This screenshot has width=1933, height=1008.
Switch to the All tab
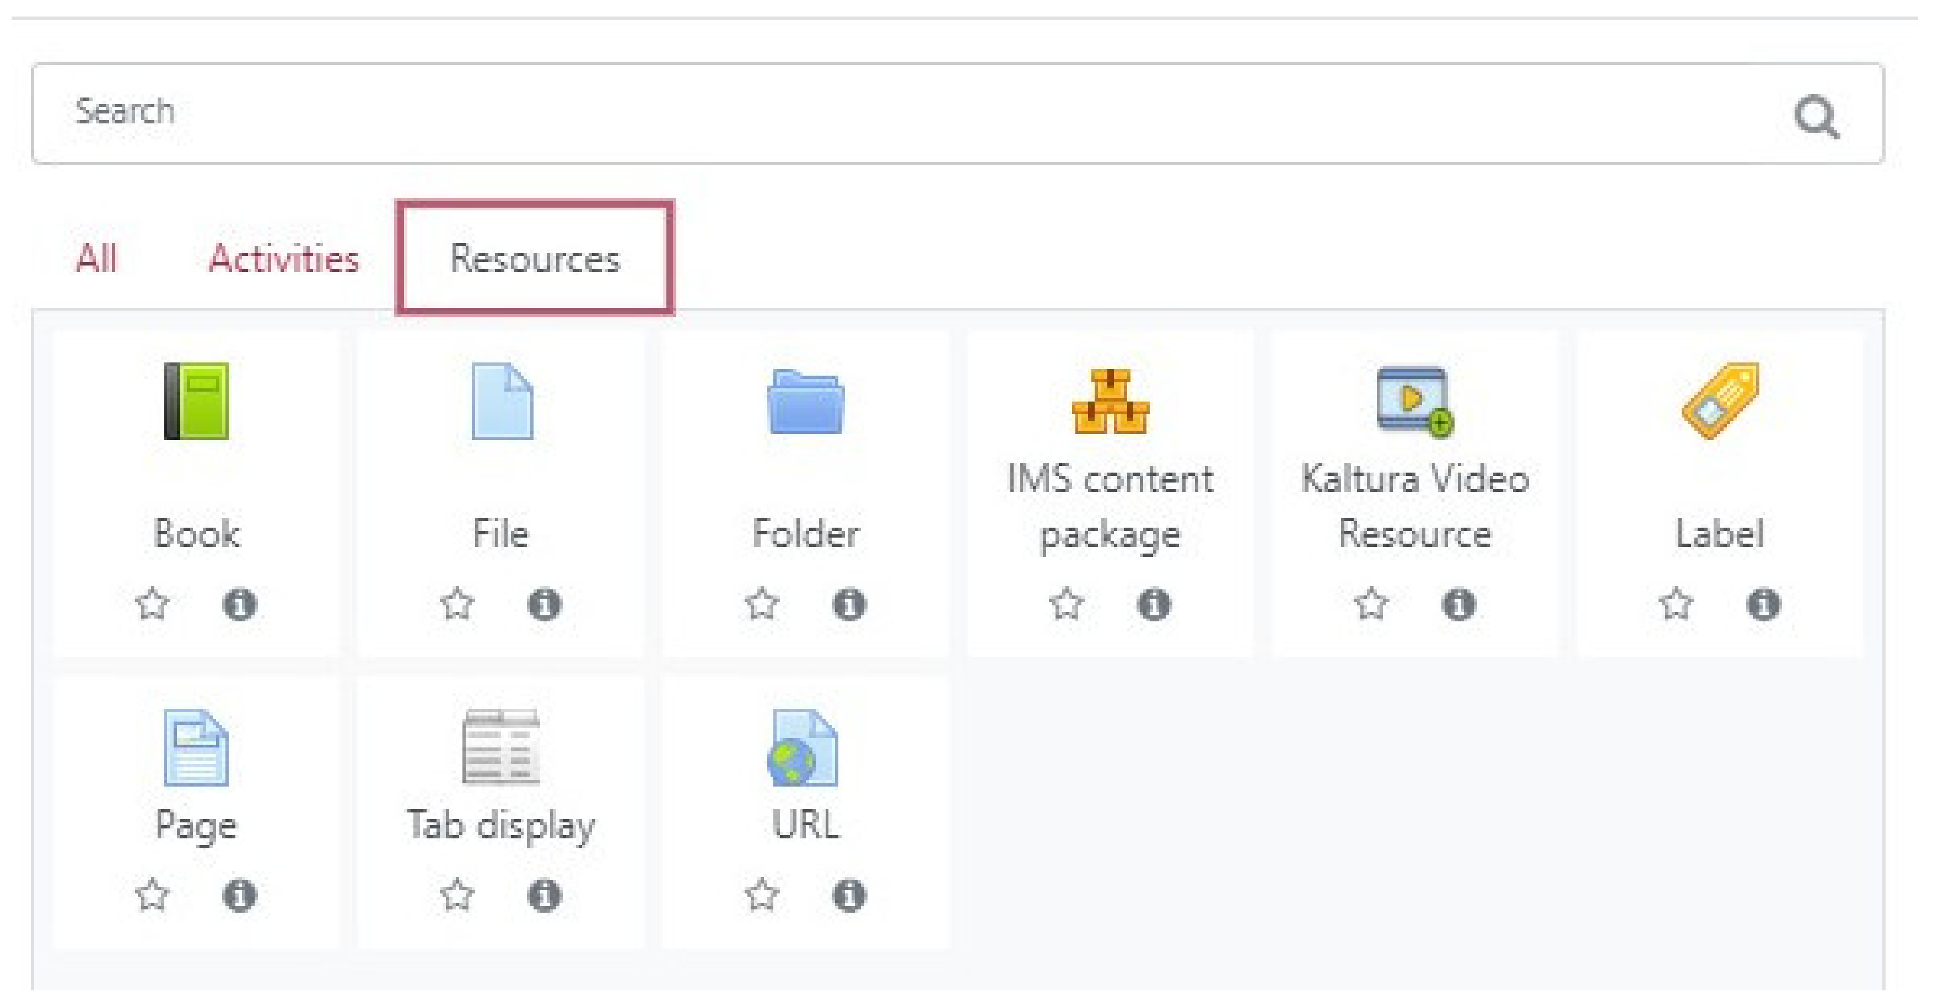click(97, 259)
